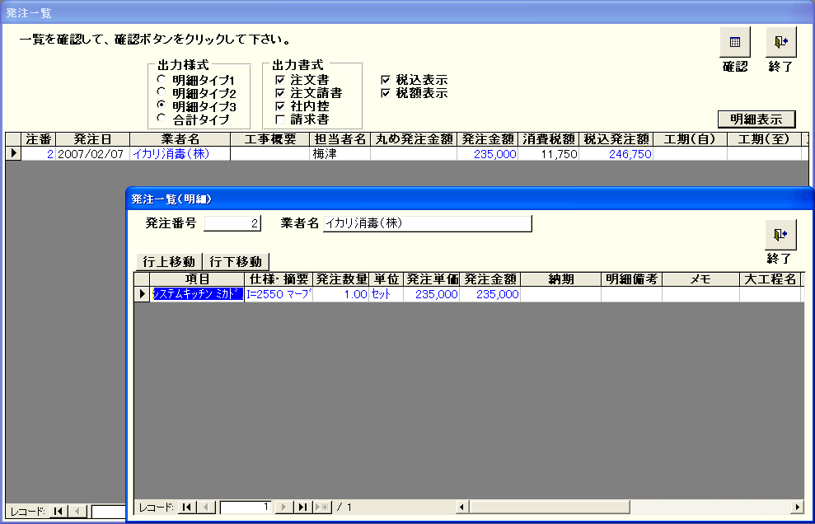Click the 終了 door icon in 発注一覧(明細) window
The height and width of the screenshot is (524, 815).
[x=780, y=235]
